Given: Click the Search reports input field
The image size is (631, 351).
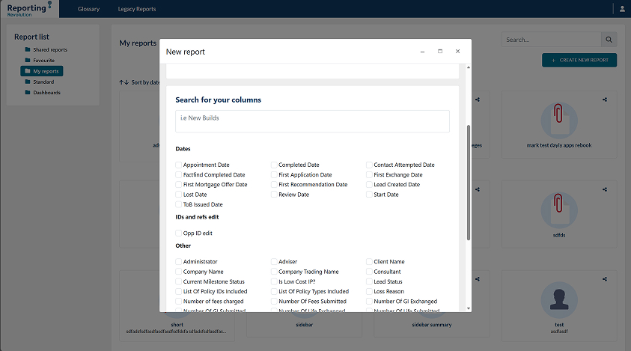Looking at the screenshot, I should point(551,40).
